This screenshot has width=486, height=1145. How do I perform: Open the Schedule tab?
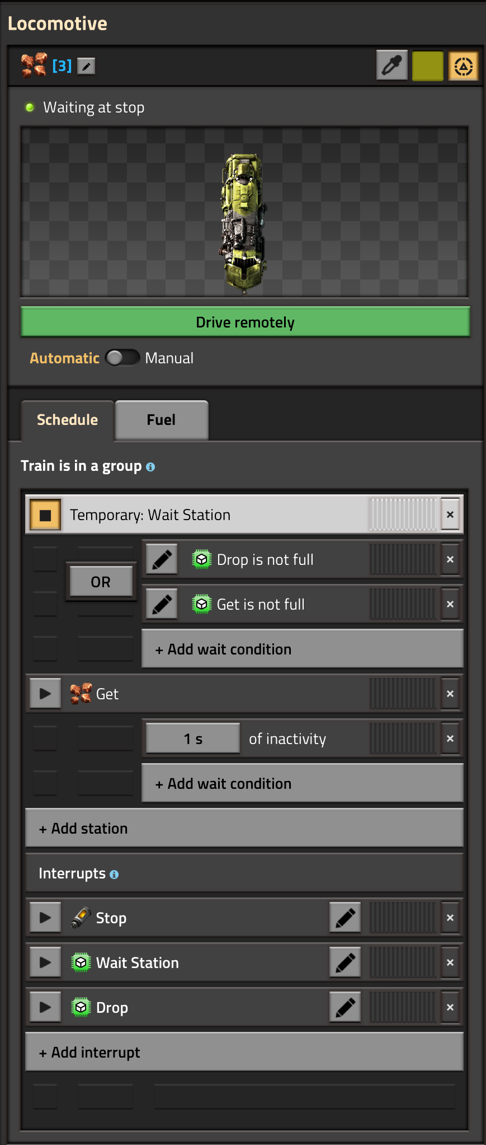[x=67, y=420]
